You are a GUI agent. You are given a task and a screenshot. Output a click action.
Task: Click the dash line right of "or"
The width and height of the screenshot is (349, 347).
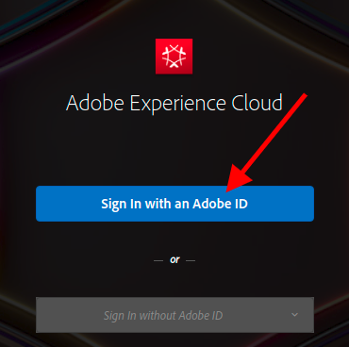pos(191,260)
